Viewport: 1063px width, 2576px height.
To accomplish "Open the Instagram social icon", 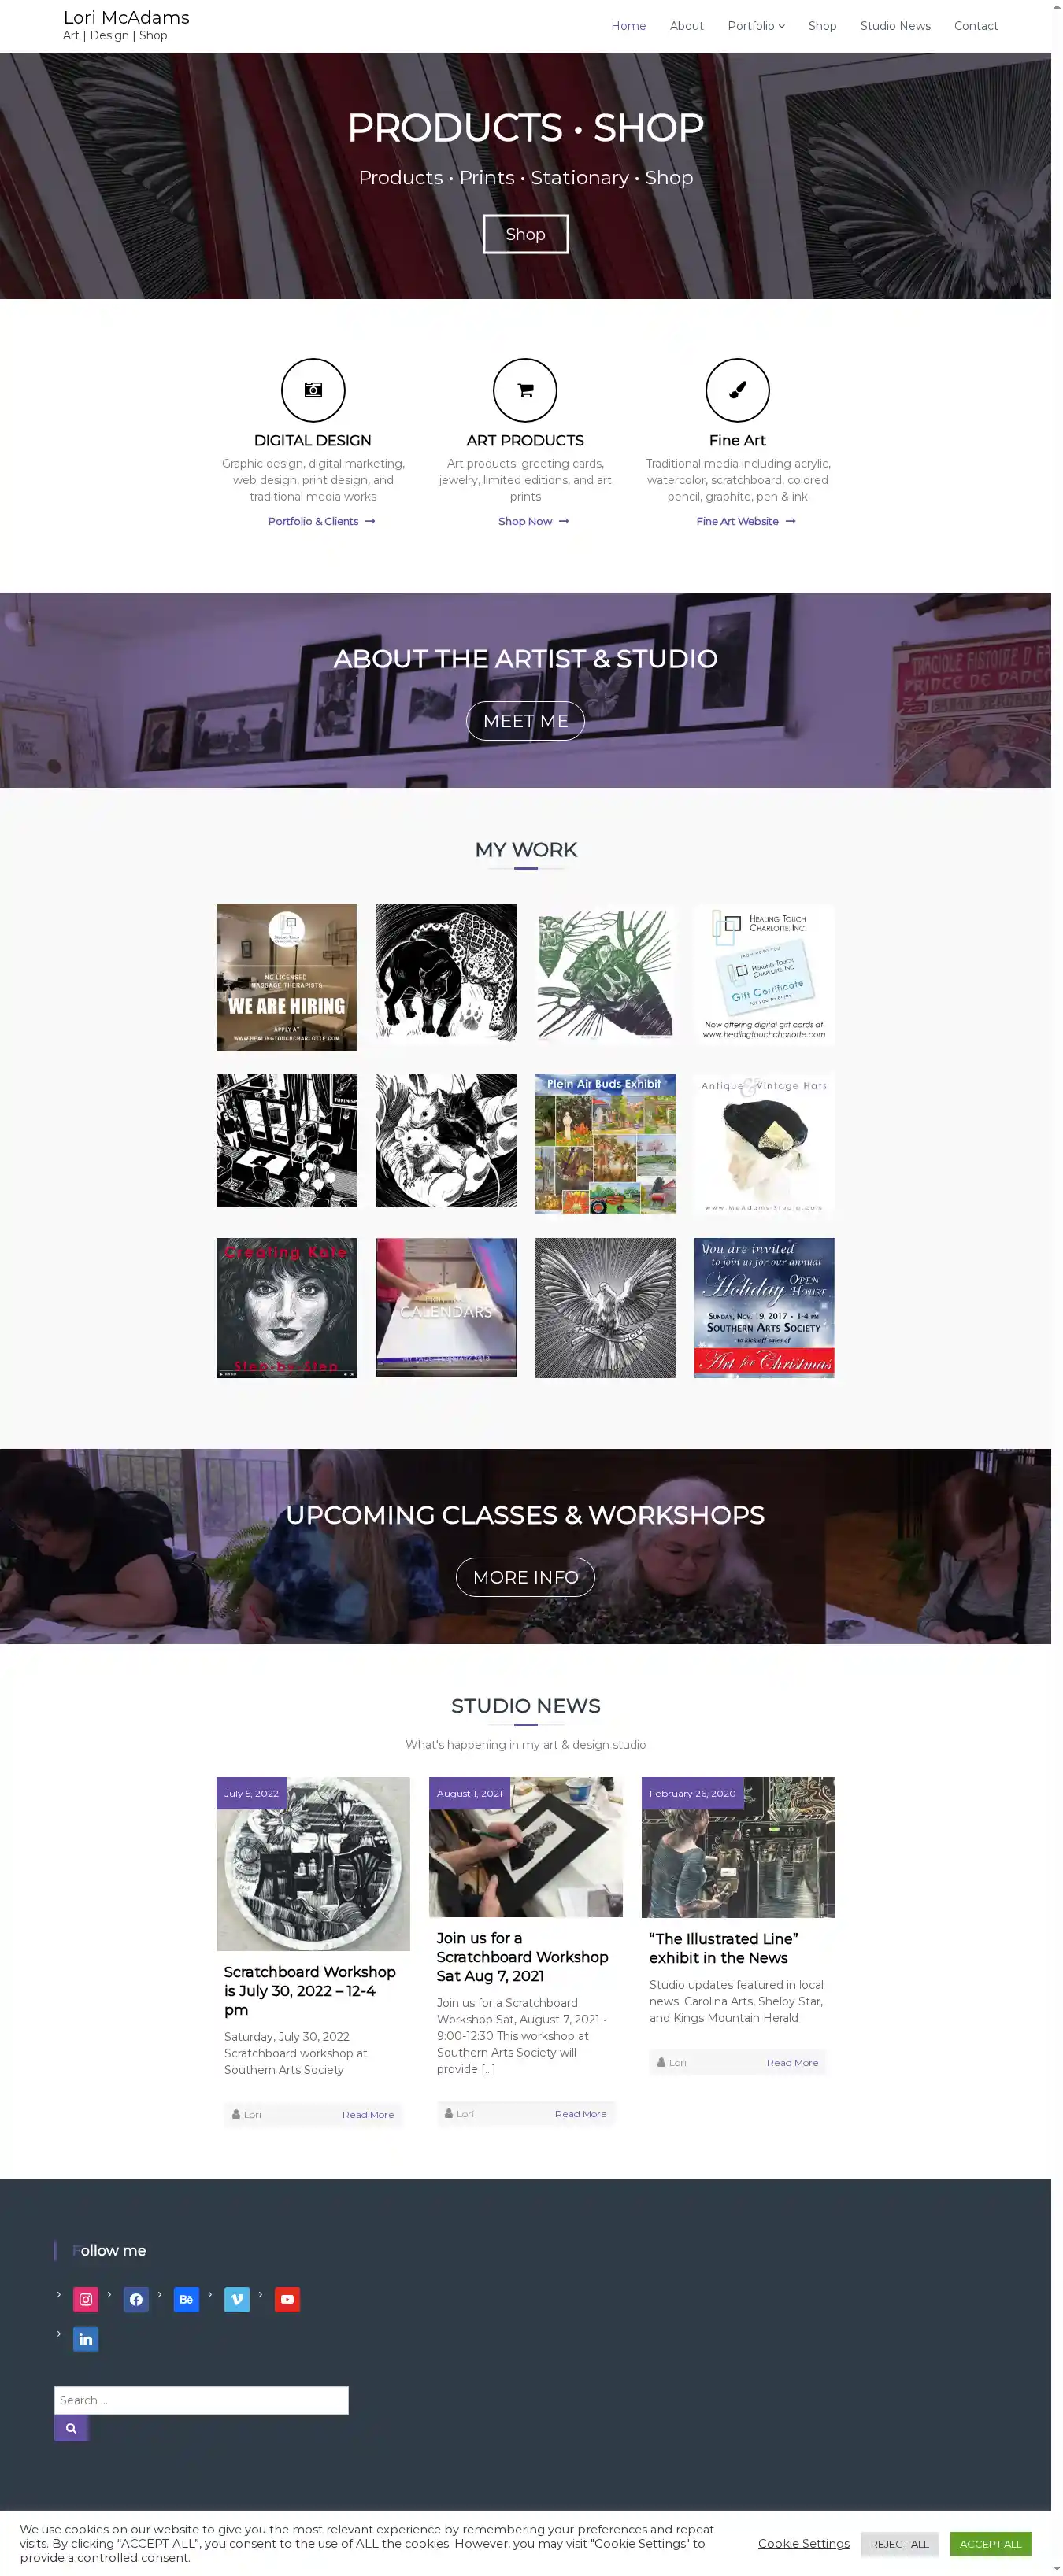I will 86,2299.
